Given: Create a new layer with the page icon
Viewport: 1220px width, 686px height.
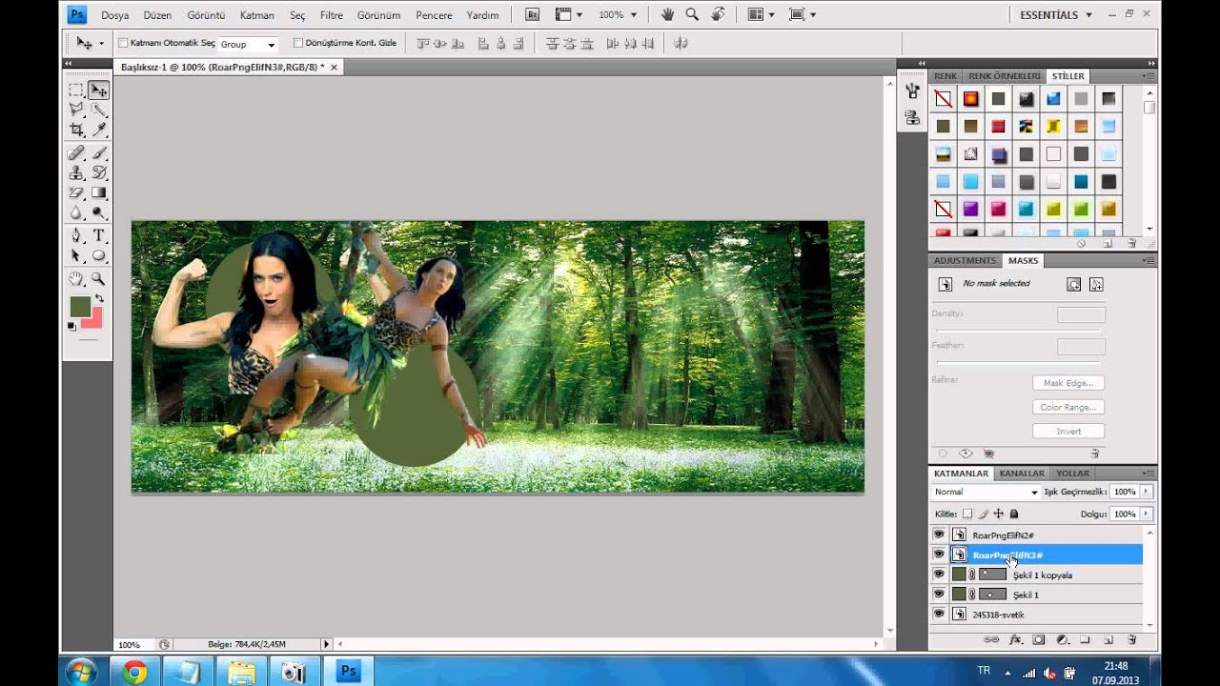Looking at the screenshot, I should 1108,640.
